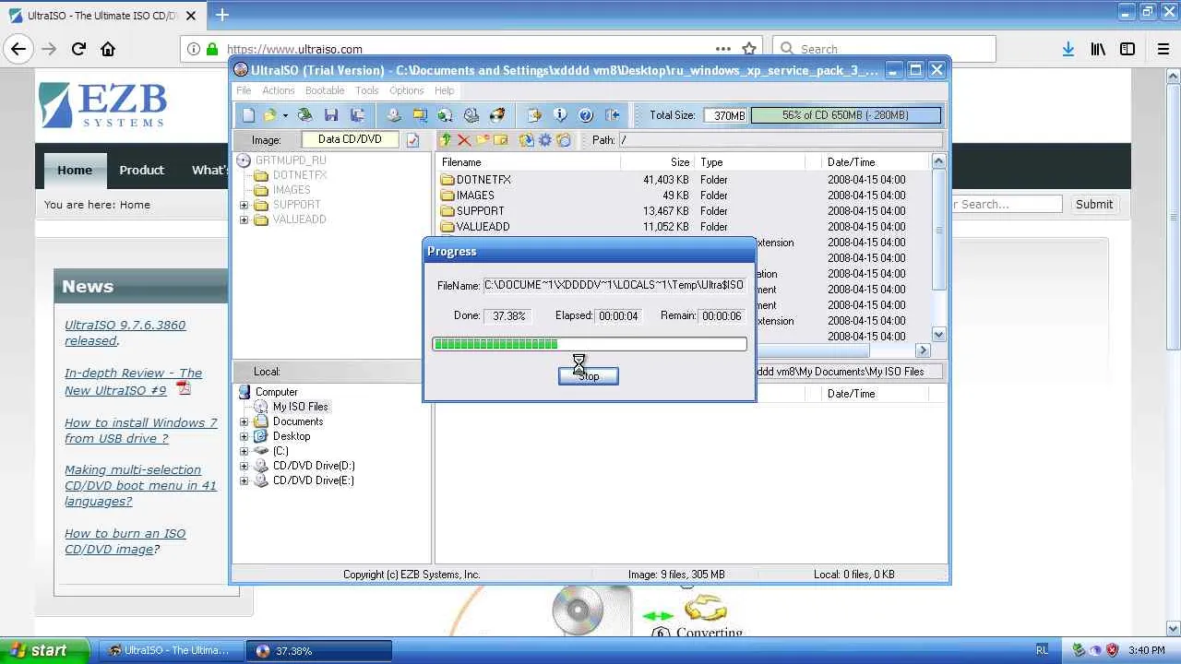Click the Firefox home icon

click(x=108, y=49)
